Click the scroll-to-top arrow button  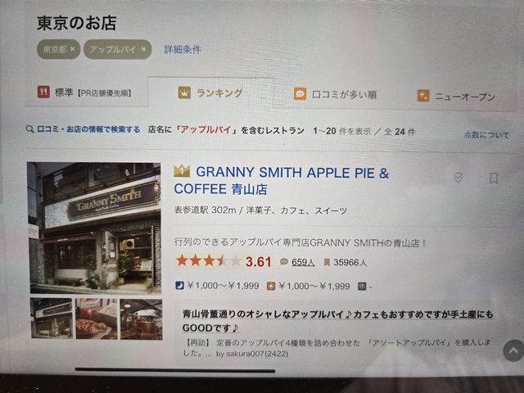(x=513, y=350)
